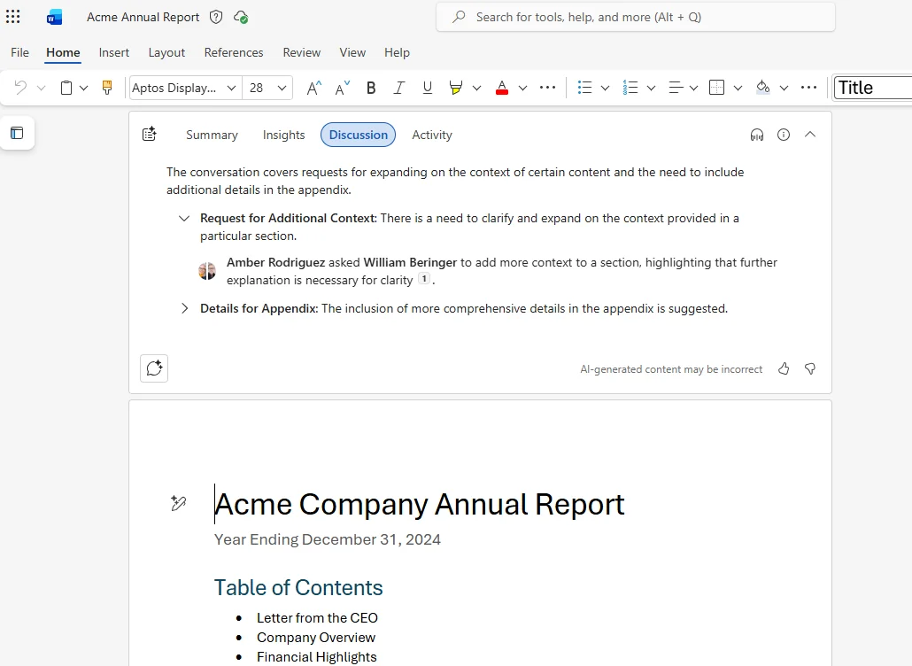This screenshot has width=912, height=666.
Task: Open the undo dropdown arrow
Action: pos(41,88)
